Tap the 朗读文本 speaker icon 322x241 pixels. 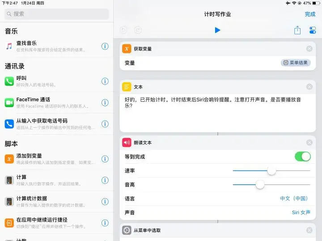pos(127,143)
